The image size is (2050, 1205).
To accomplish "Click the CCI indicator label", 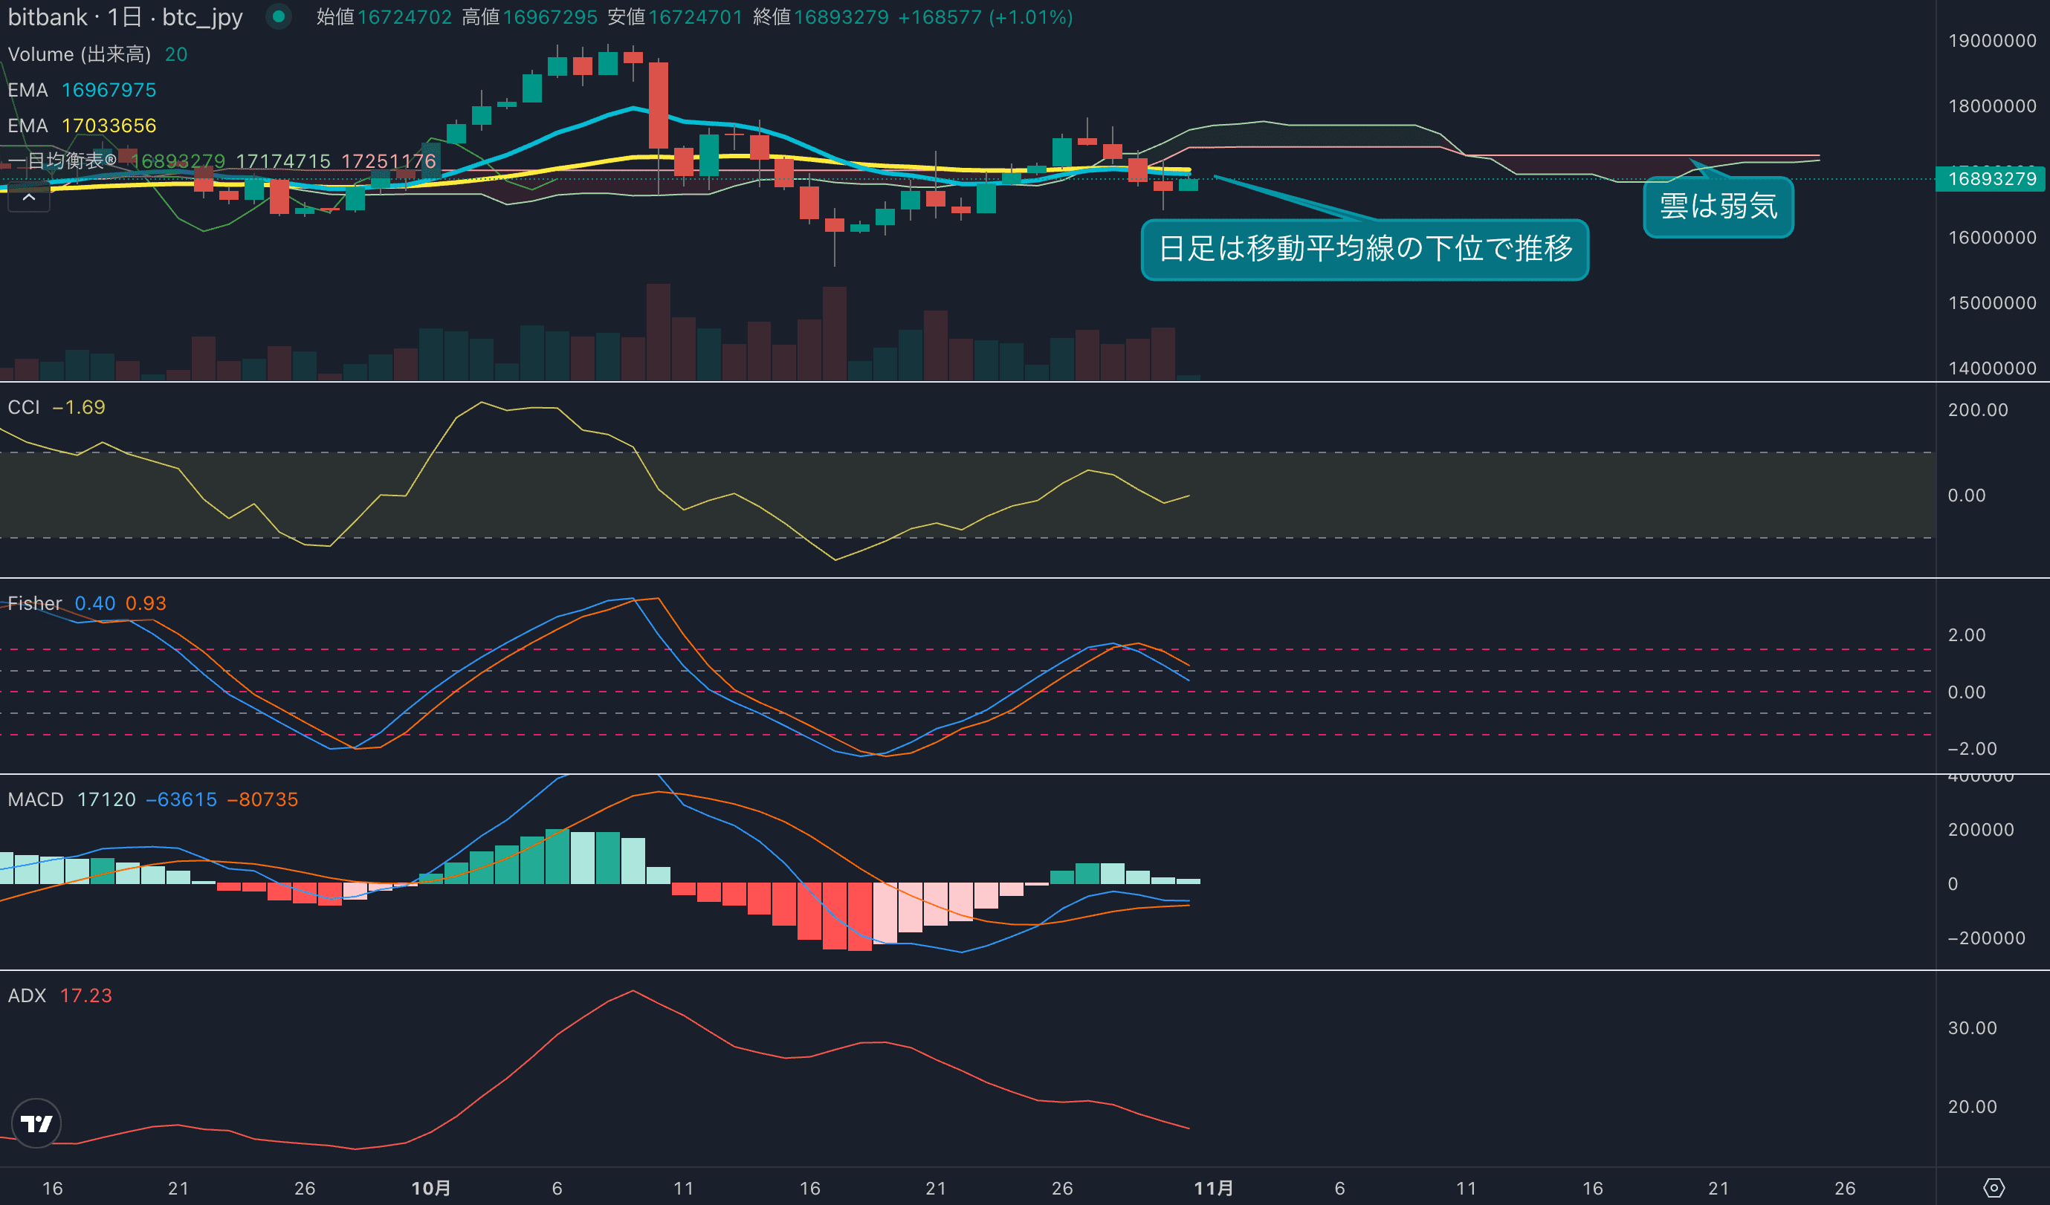I will 24,407.
